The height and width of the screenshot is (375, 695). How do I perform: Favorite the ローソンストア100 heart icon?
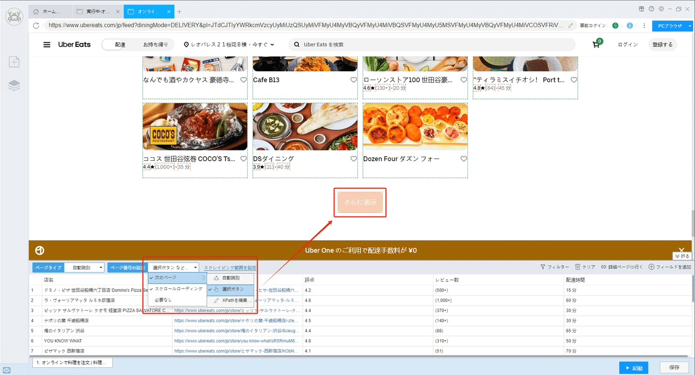[464, 80]
